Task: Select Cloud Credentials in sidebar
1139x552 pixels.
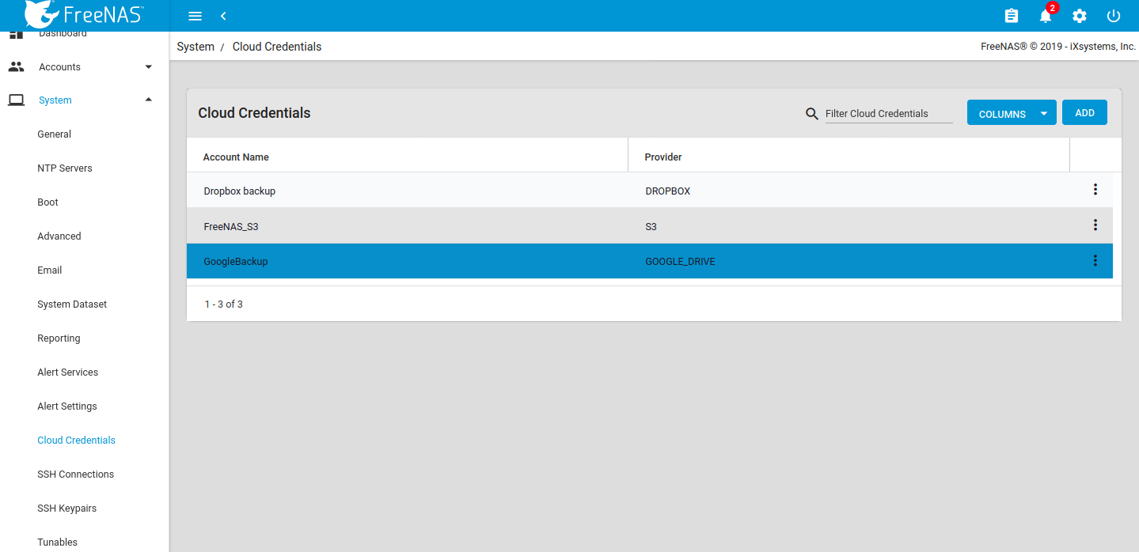Action: [x=77, y=440]
